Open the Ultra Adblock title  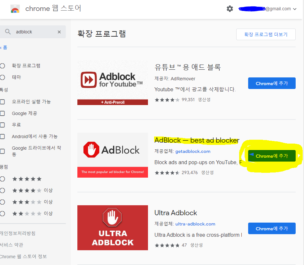tap(176, 213)
